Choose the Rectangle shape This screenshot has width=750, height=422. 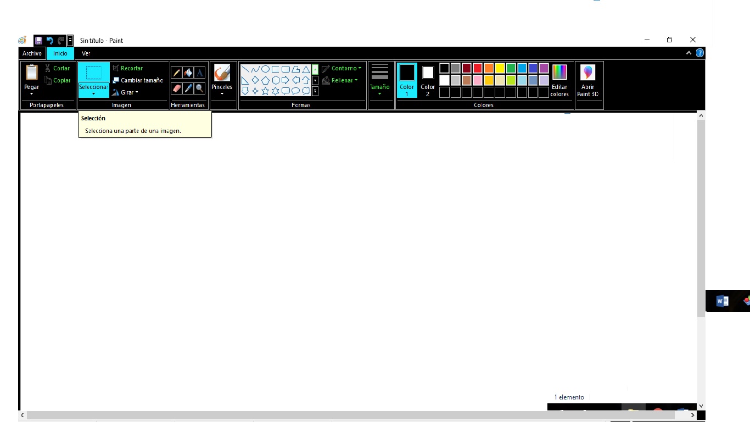(276, 69)
